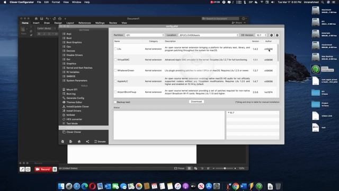Screen dimensions: 339x191
Task: Open the Location dropdown
Action: click(x=209, y=35)
